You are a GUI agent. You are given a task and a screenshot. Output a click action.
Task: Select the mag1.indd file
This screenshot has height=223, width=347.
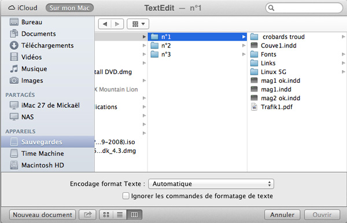coord(297,89)
